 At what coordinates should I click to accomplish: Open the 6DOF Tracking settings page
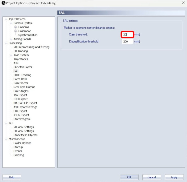pyautogui.click(x=22, y=75)
